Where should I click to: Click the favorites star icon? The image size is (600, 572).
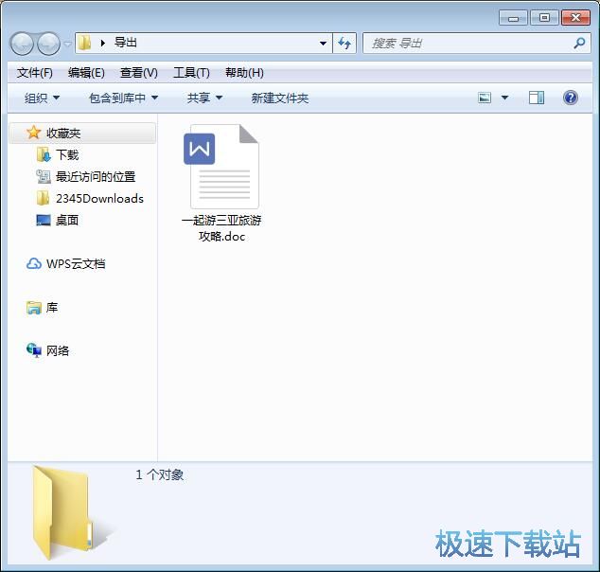point(34,133)
